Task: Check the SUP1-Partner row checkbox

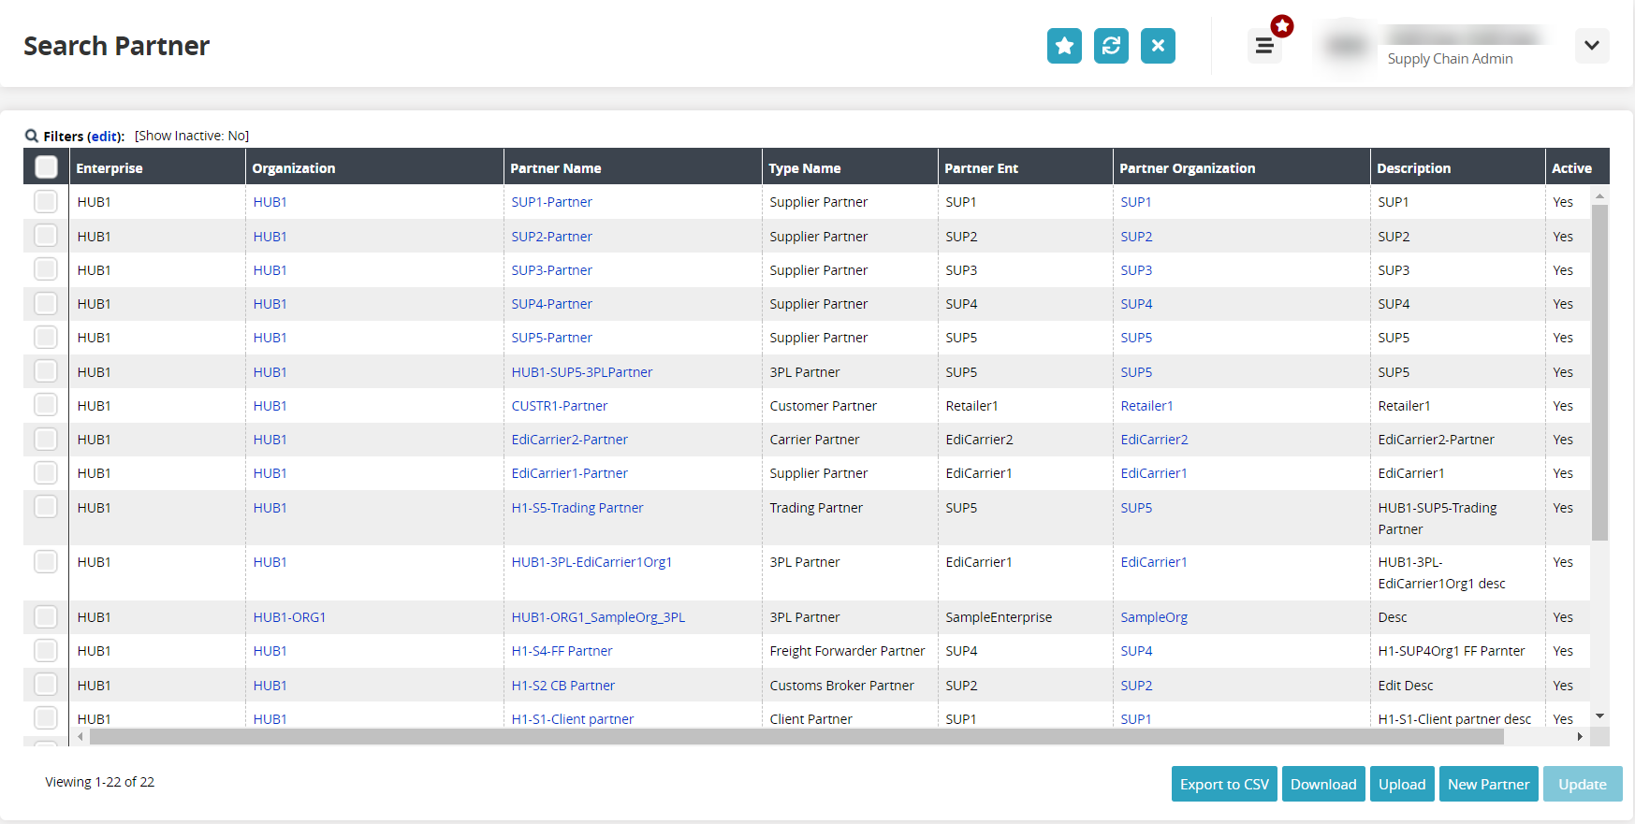Action: [46, 202]
